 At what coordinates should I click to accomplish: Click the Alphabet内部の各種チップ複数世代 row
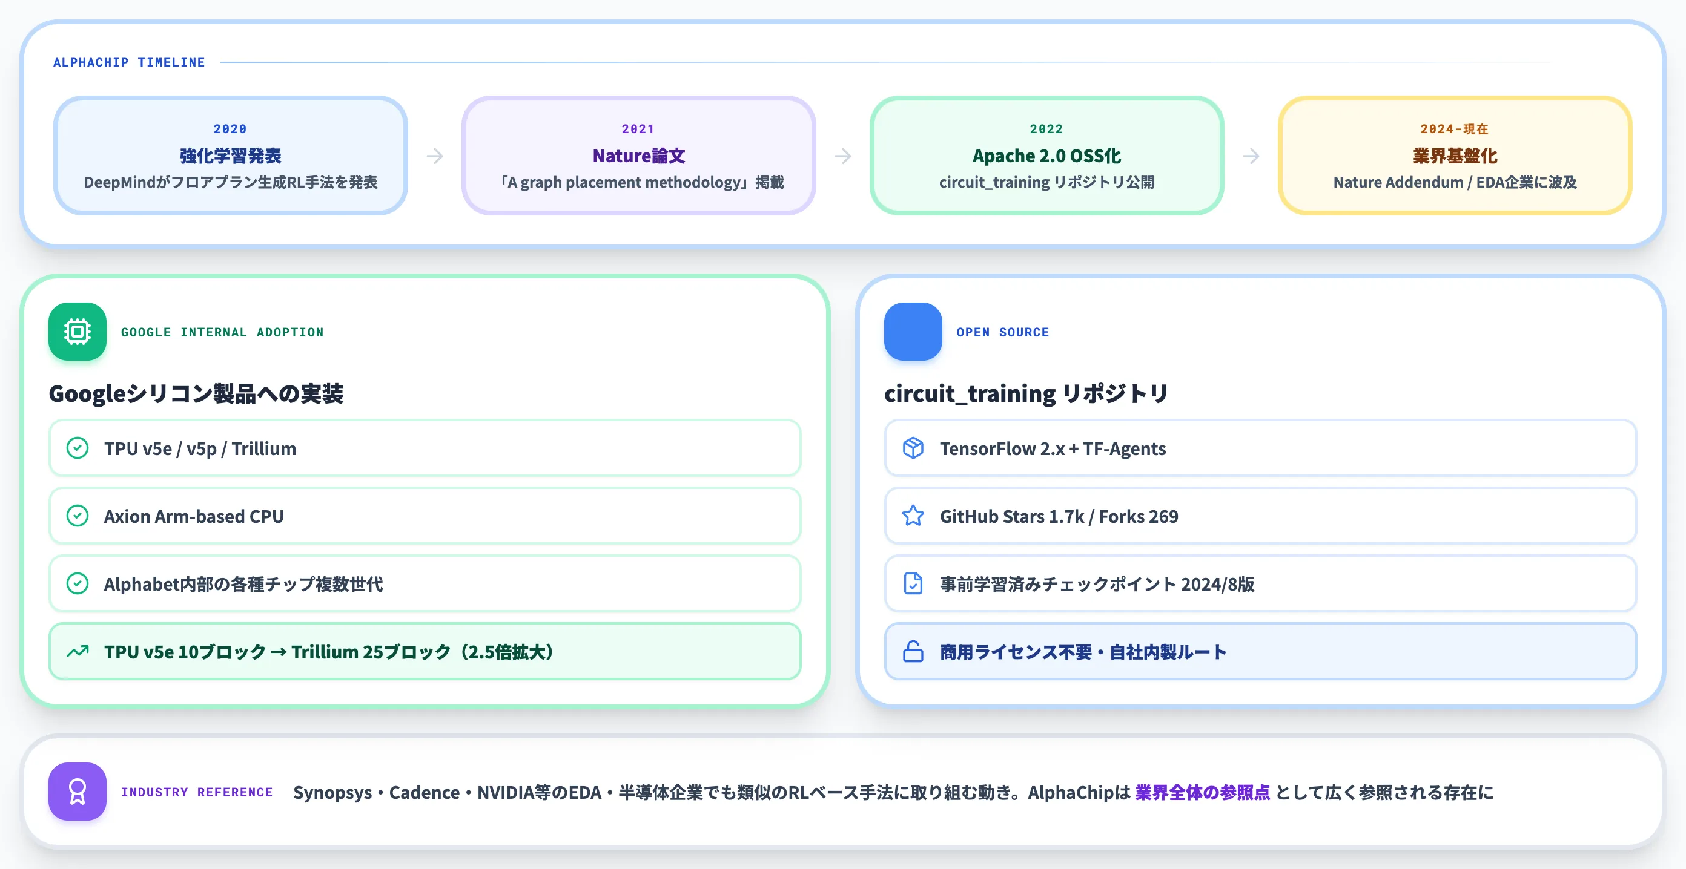425,583
